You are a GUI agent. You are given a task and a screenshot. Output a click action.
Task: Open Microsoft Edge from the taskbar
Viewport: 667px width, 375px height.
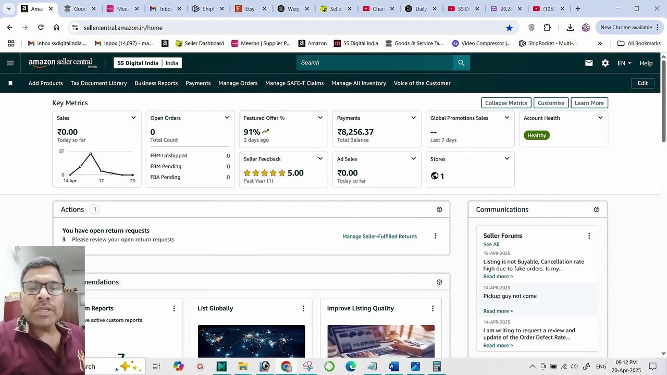coord(351,367)
